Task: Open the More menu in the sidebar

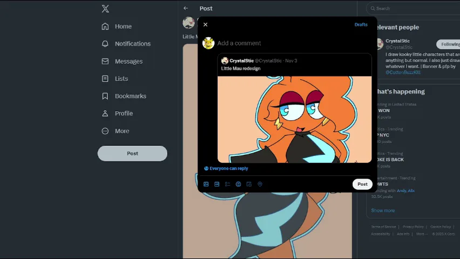Action: tap(115, 131)
